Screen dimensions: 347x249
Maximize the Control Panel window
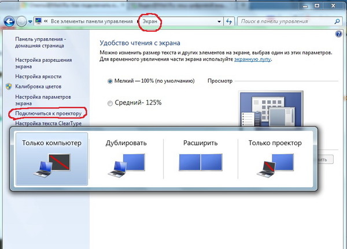point(317,6)
